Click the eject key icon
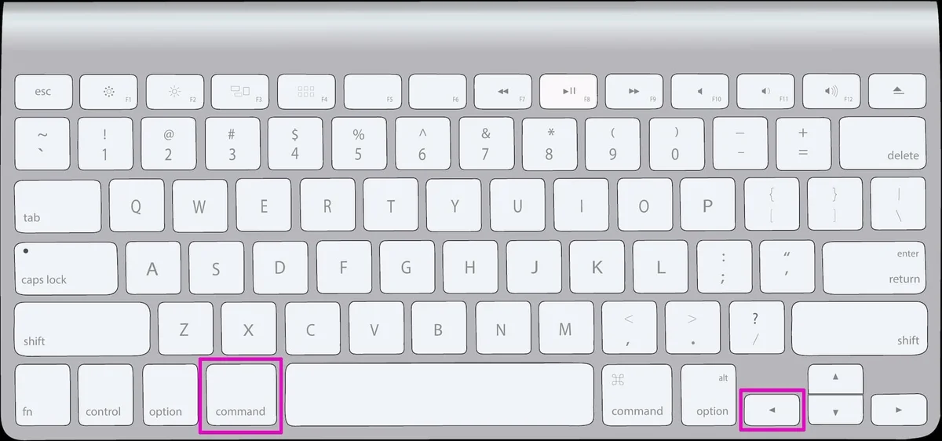 coord(898,92)
